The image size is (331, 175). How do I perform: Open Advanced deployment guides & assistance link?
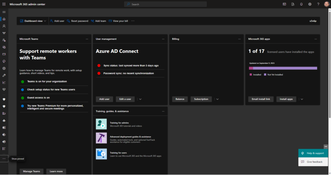pyautogui.click(x=131, y=137)
